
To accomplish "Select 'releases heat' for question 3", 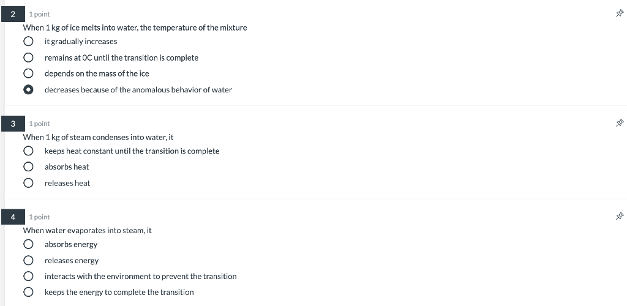I will click(28, 183).
